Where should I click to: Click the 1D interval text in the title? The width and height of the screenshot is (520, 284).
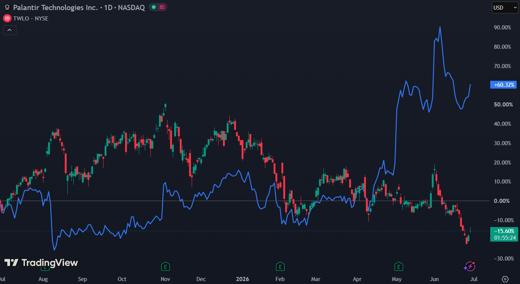[109, 7]
